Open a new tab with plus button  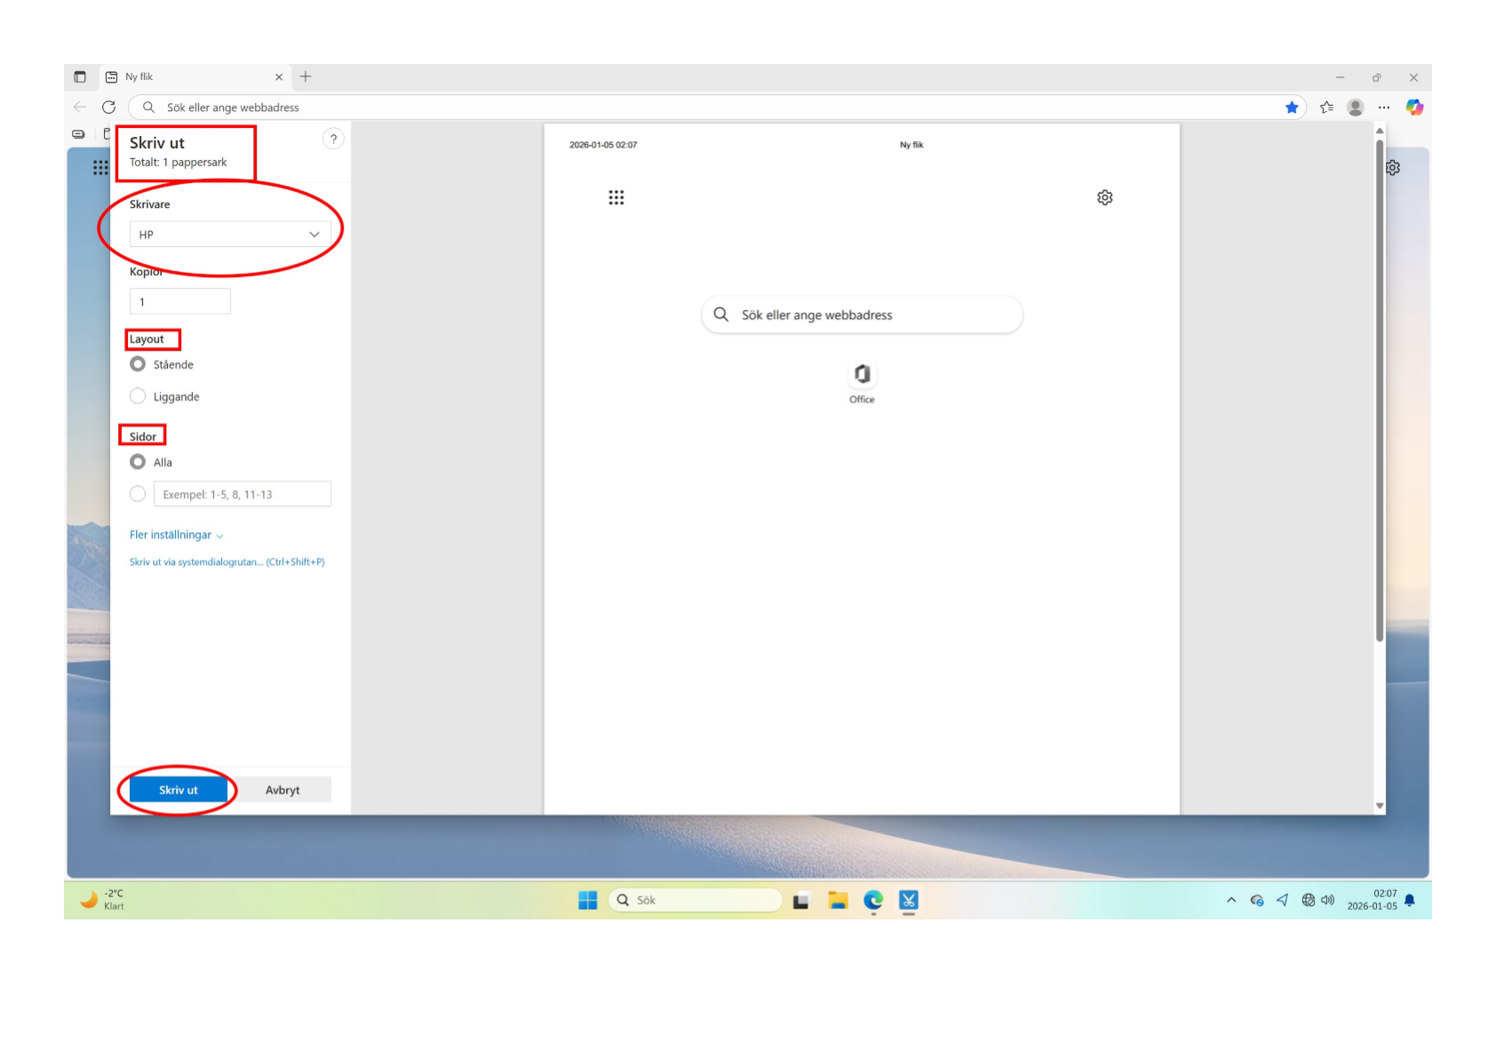[x=306, y=77]
